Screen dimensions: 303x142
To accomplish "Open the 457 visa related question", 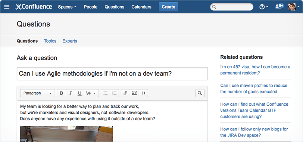I will (x=255, y=70).
